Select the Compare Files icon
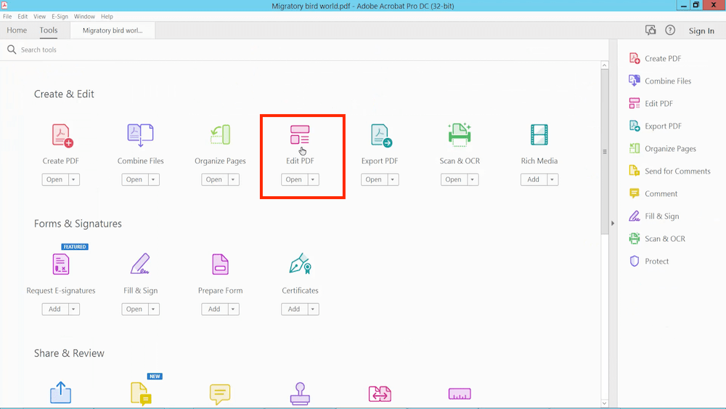The image size is (726, 409). coord(380,394)
